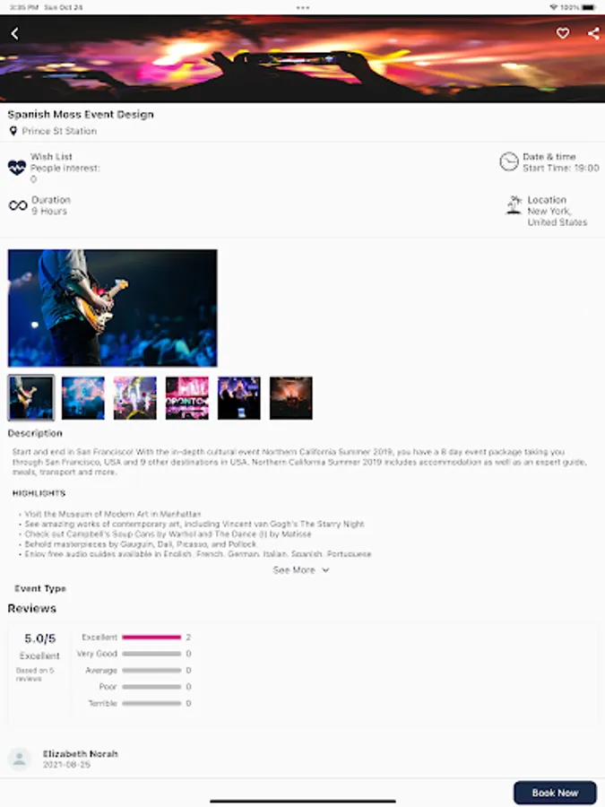Select the fifth crowd silhouette thumbnail
This screenshot has height=807, width=605.
pos(239,398)
